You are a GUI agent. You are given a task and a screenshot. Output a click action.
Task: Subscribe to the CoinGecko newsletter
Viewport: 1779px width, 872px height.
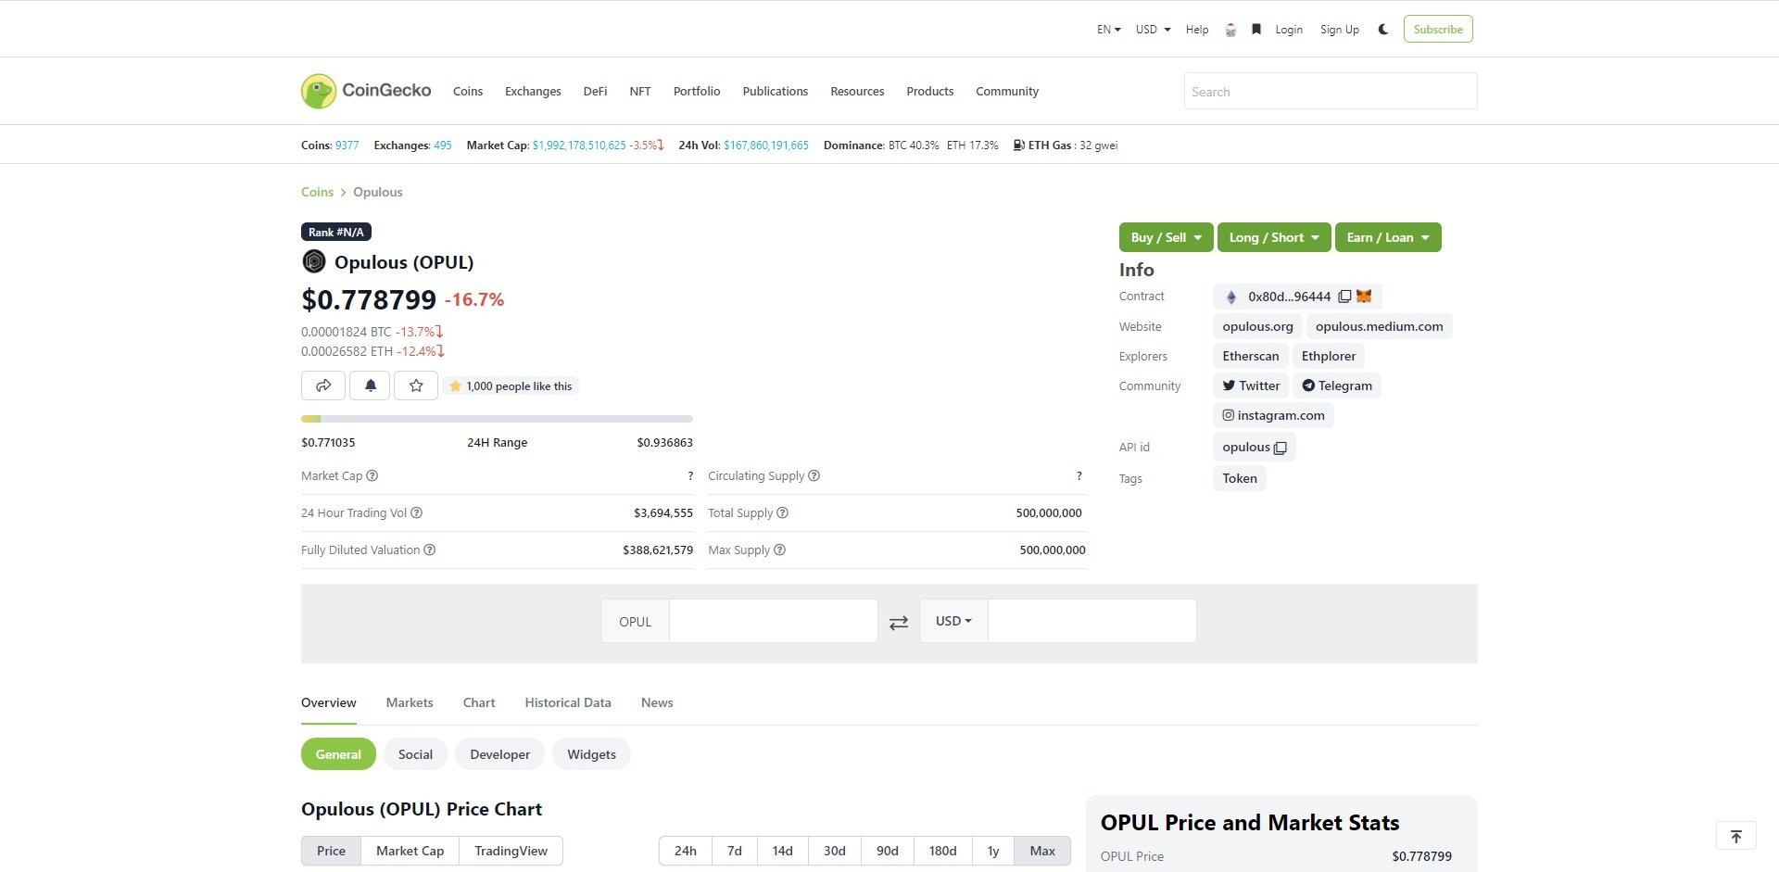pos(1438,29)
